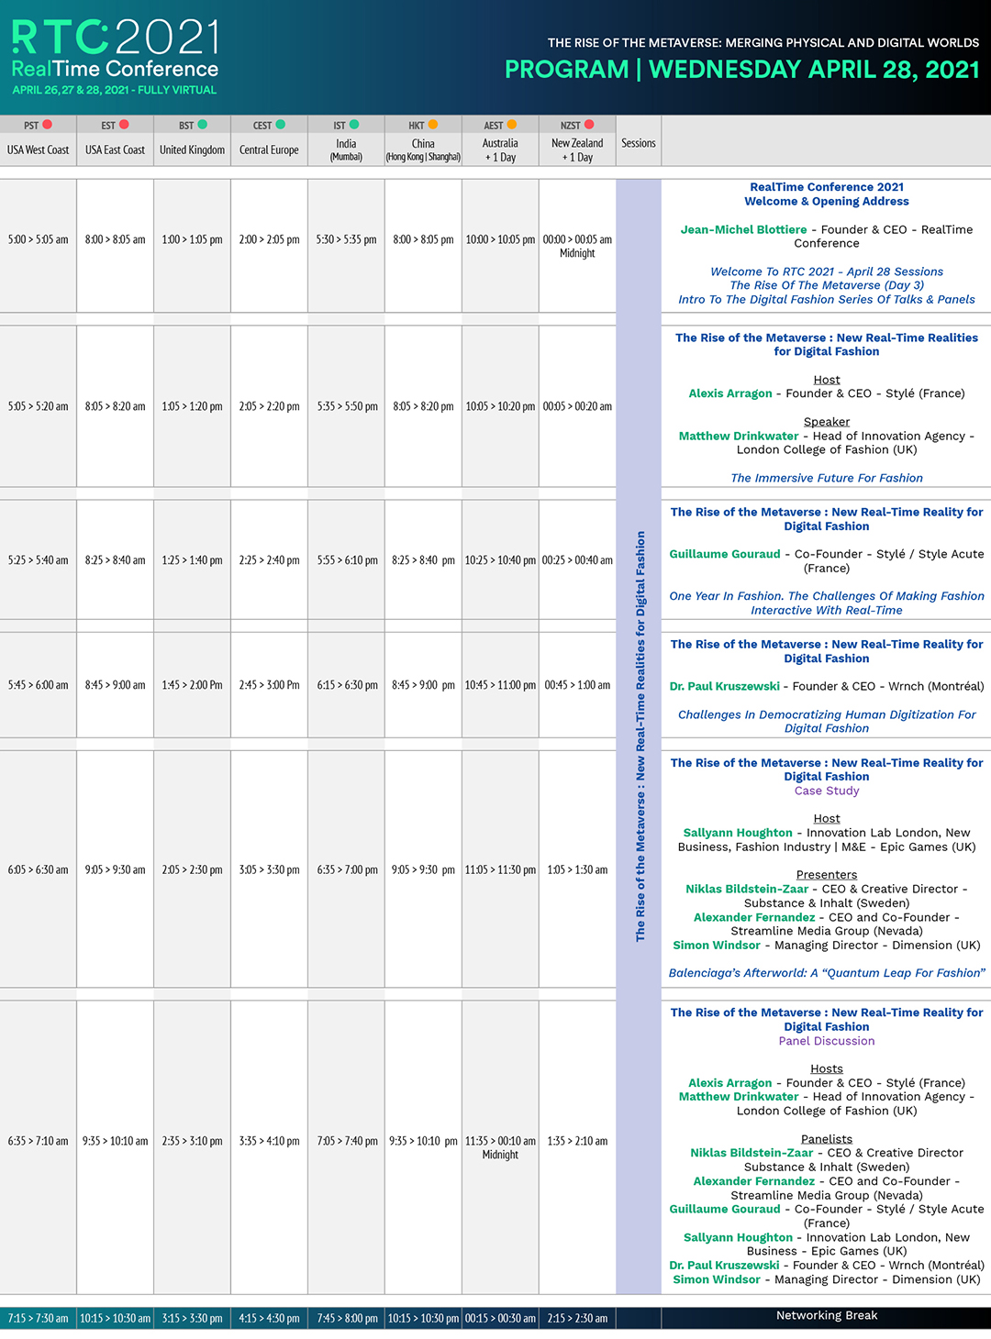Click the green dot beside IST
This screenshot has height=1339, width=991.
coord(353,125)
